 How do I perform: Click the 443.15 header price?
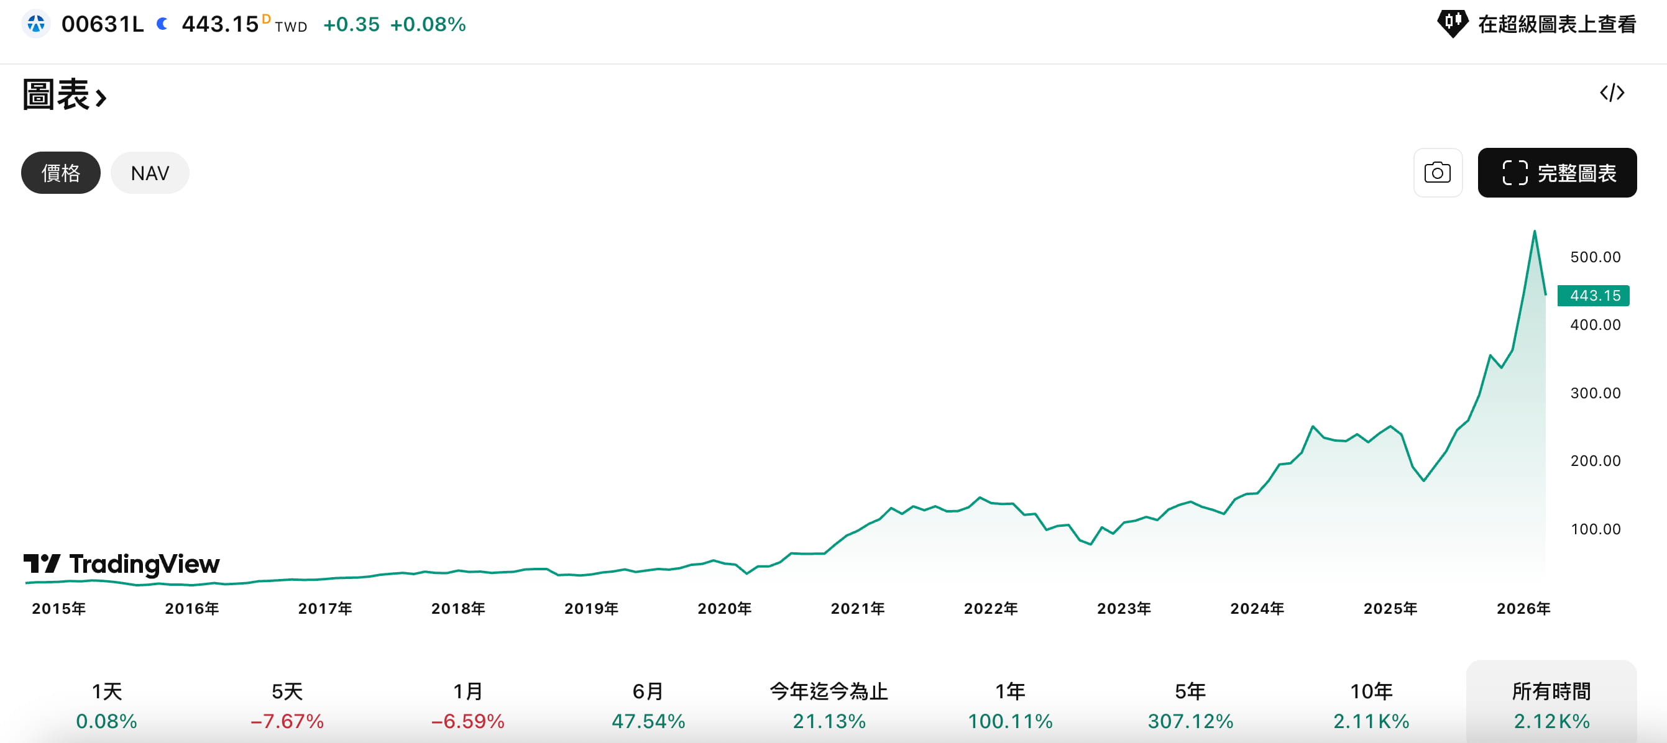click(x=220, y=24)
